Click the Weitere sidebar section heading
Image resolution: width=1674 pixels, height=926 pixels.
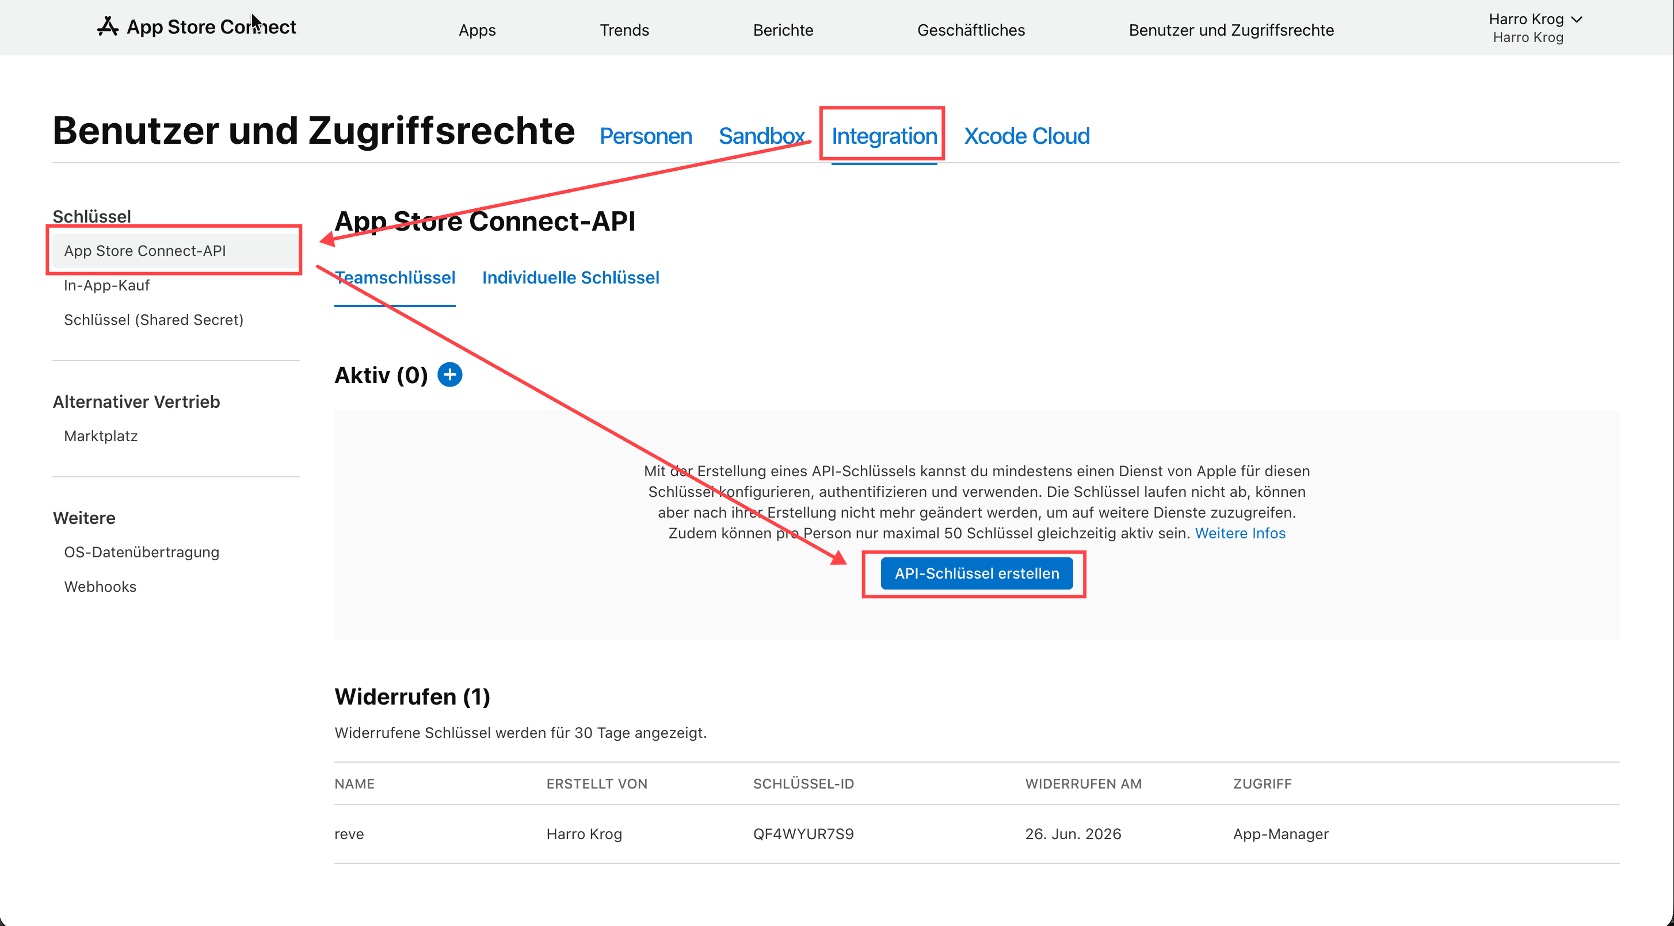click(84, 518)
